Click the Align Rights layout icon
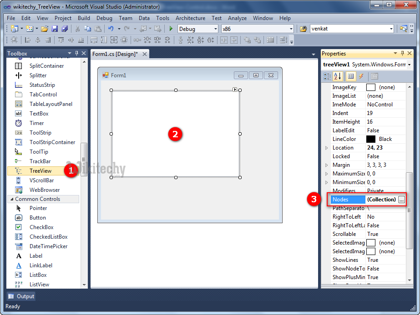Viewport: 420px width, 315px height. click(x=48, y=40)
